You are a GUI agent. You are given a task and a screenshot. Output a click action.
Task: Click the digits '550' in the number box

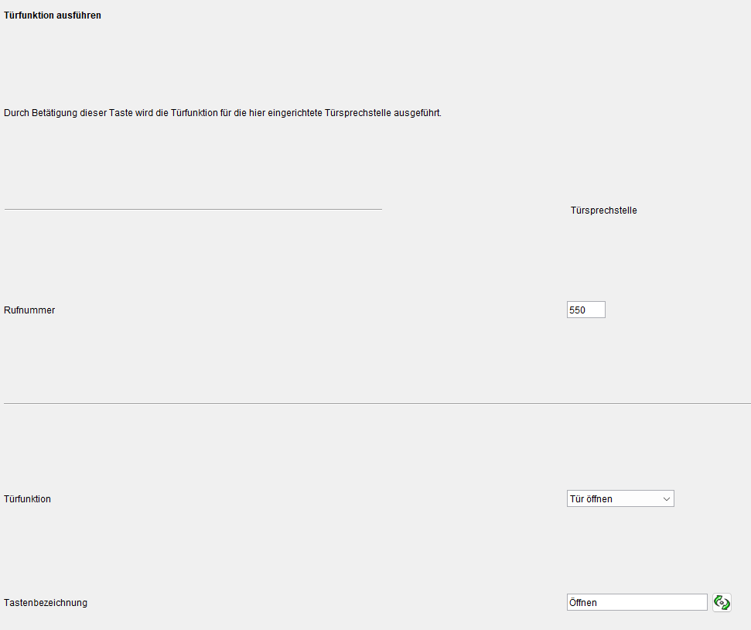click(577, 310)
